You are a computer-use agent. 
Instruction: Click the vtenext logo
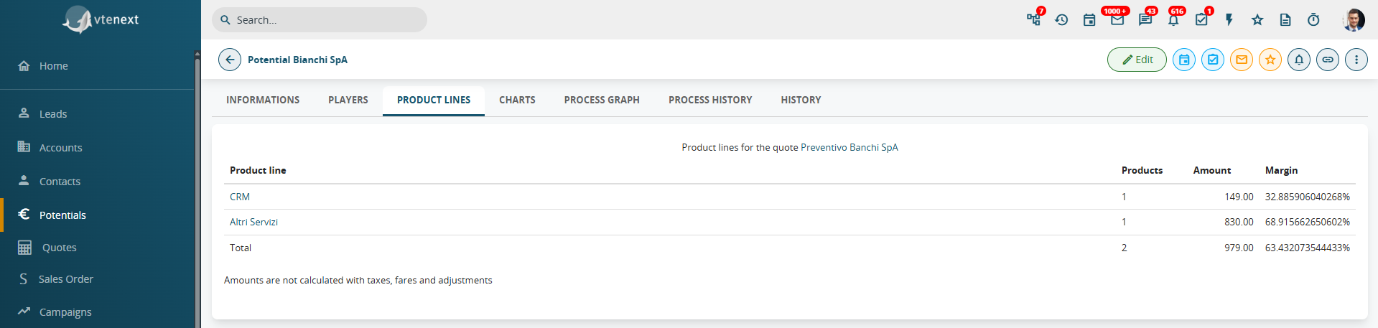[101, 19]
